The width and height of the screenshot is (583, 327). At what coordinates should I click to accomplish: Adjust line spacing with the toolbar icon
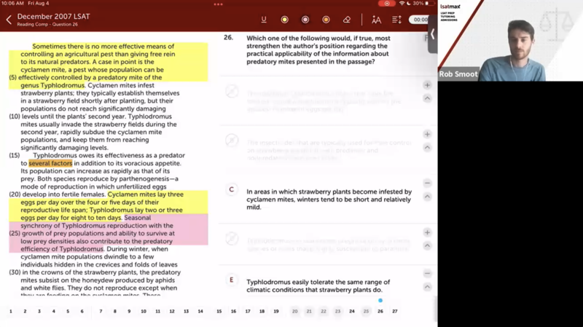pyautogui.click(x=396, y=20)
